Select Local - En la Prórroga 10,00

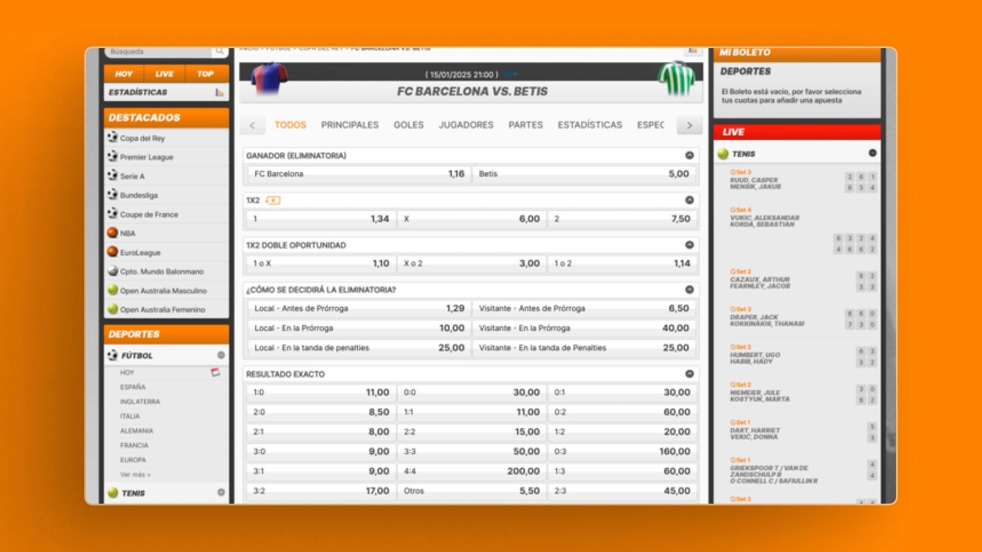(359, 328)
